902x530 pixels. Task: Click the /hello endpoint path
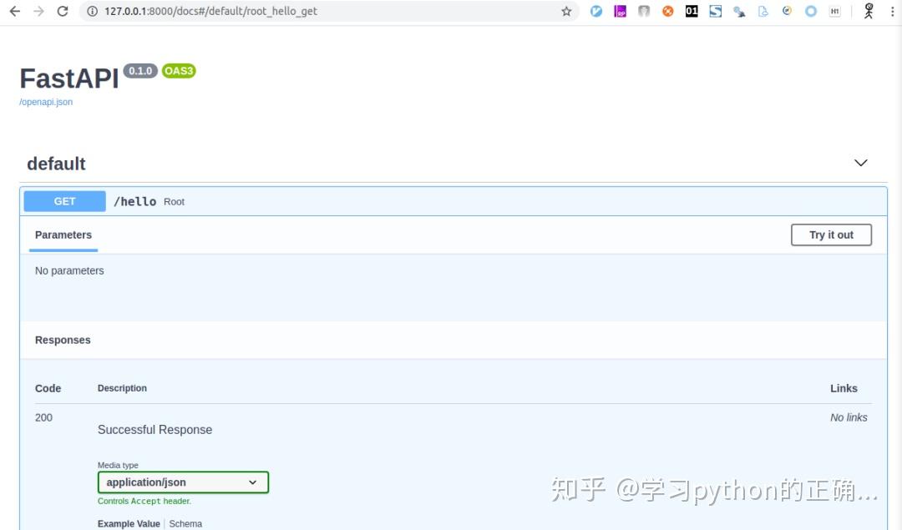click(134, 201)
